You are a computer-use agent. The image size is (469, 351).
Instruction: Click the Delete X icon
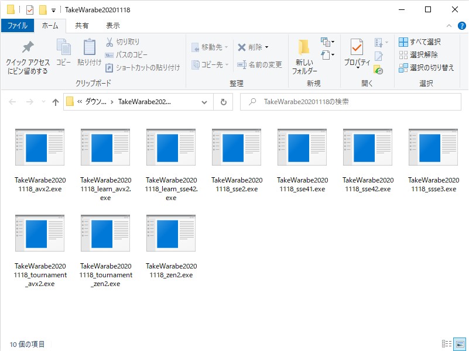[242, 47]
